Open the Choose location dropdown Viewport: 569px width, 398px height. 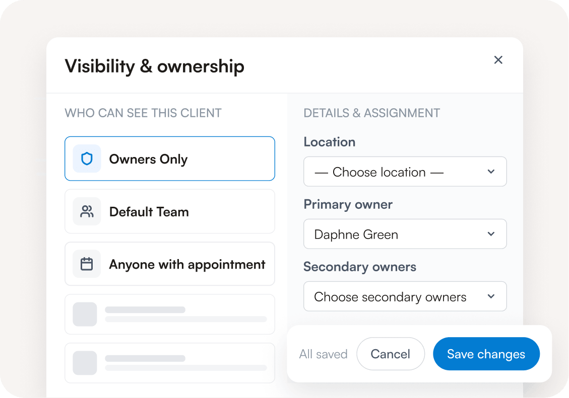pos(405,172)
